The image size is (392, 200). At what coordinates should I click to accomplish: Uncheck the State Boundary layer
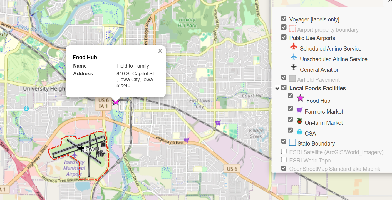(x=284, y=141)
